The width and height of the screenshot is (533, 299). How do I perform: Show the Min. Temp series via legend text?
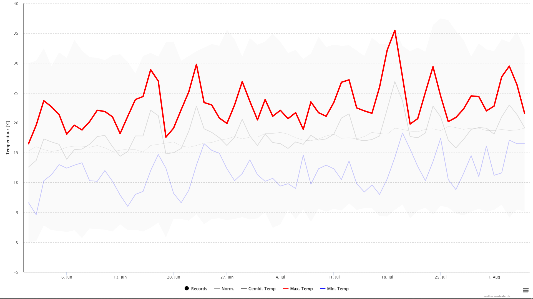pos(338,289)
